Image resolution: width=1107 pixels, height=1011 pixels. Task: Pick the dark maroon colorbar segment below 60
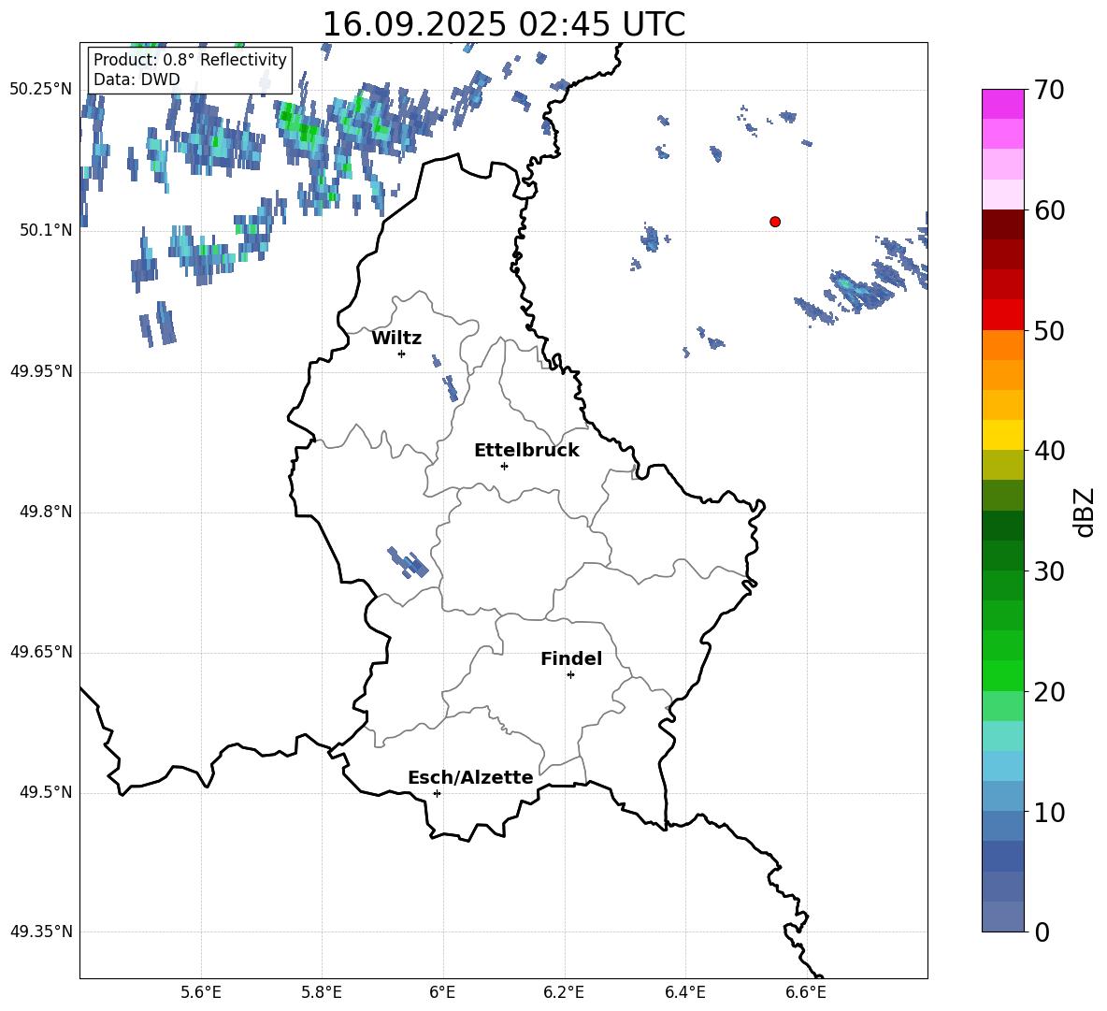[1003, 224]
